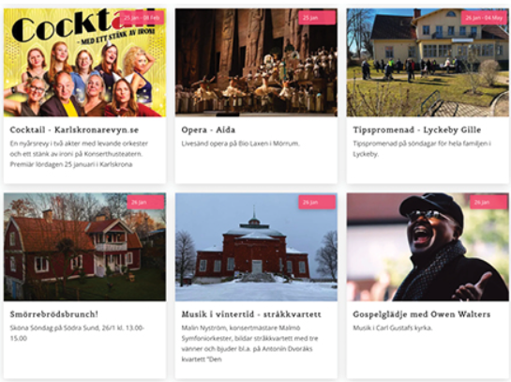The image size is (511, 382).
Task: Click the 26 Jan badge on Smörrebrödsbrunch card
Action: point(145,202)
